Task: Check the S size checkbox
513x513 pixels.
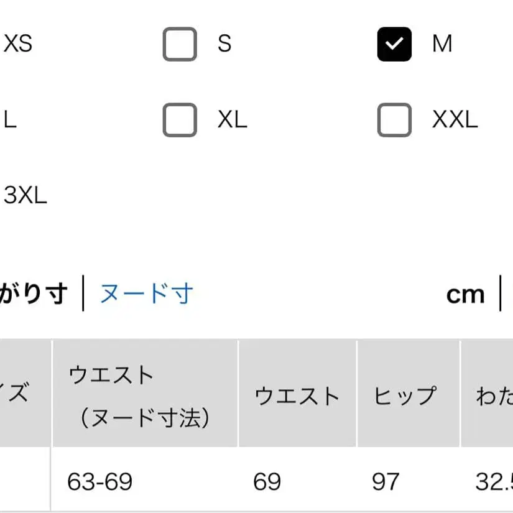Action: [180, 44]
